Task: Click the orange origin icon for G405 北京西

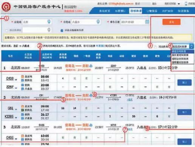Action: (x=22, y=136)
